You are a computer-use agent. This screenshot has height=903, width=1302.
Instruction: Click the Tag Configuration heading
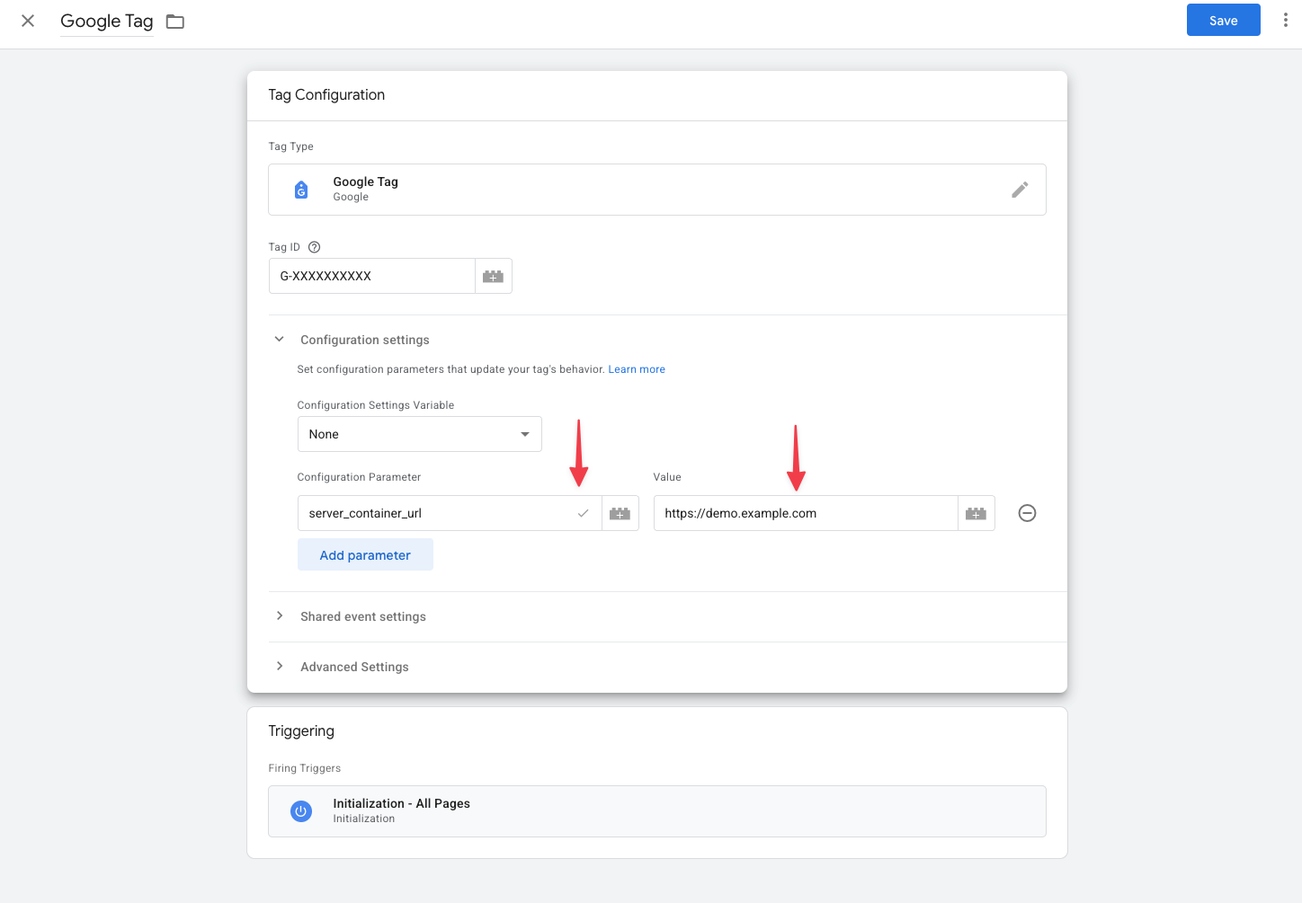point(326,95)
